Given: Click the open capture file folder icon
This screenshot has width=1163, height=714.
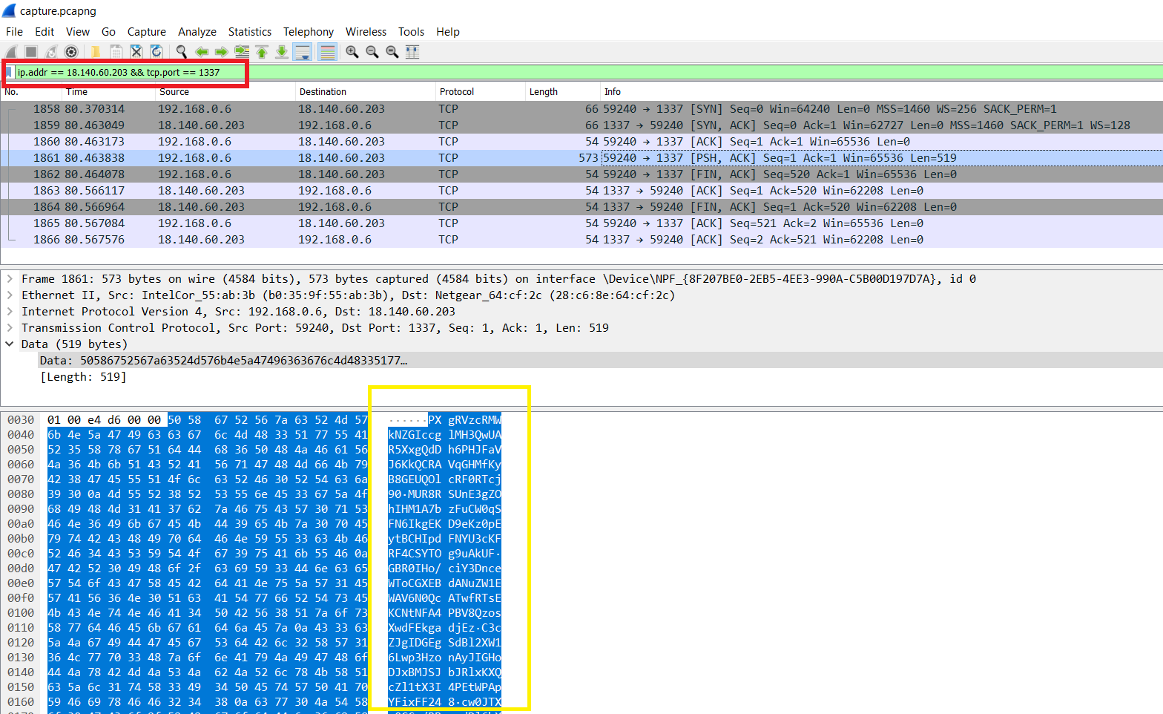Looking at the screenshot, I should (x=96, y=52).
